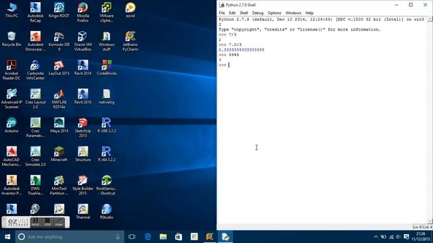Select the Style Builder 2015 shortcut
The height and width of the screenshot is (243, 433).
click(x=83, y=185)
